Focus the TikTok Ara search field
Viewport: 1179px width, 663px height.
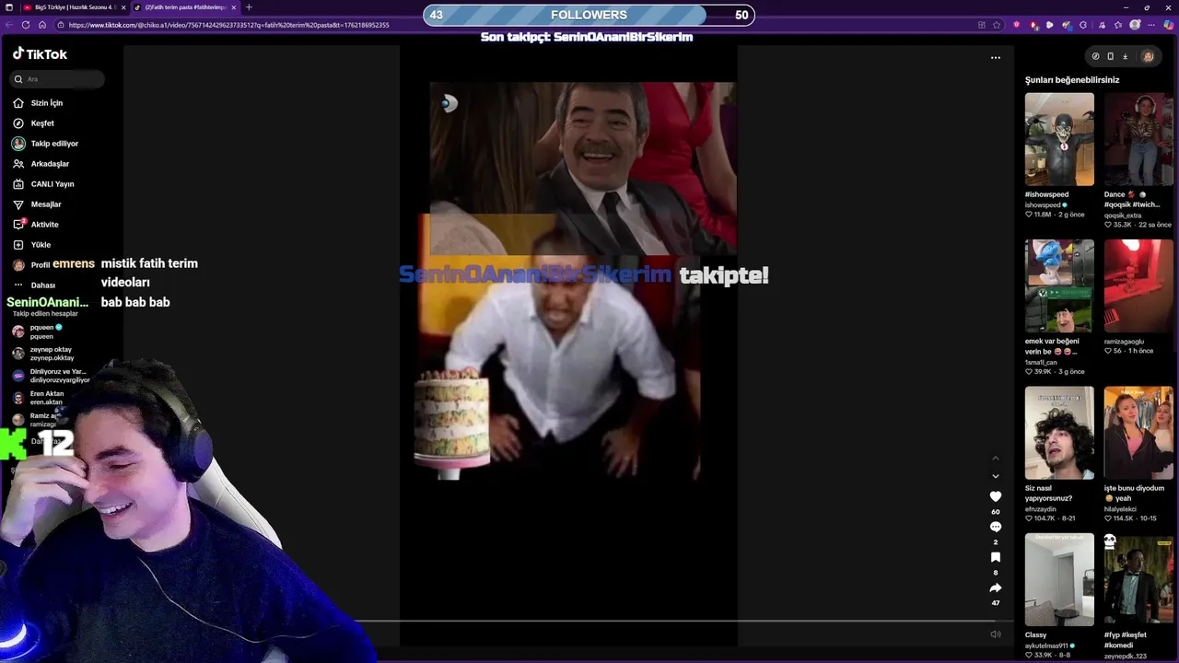[x=57, y=79]
